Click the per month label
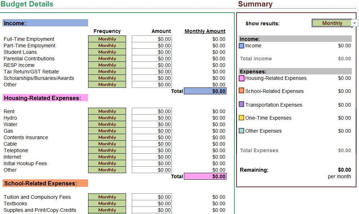The height and width of the screenshot is (214, 359). [x=339, y=176]
